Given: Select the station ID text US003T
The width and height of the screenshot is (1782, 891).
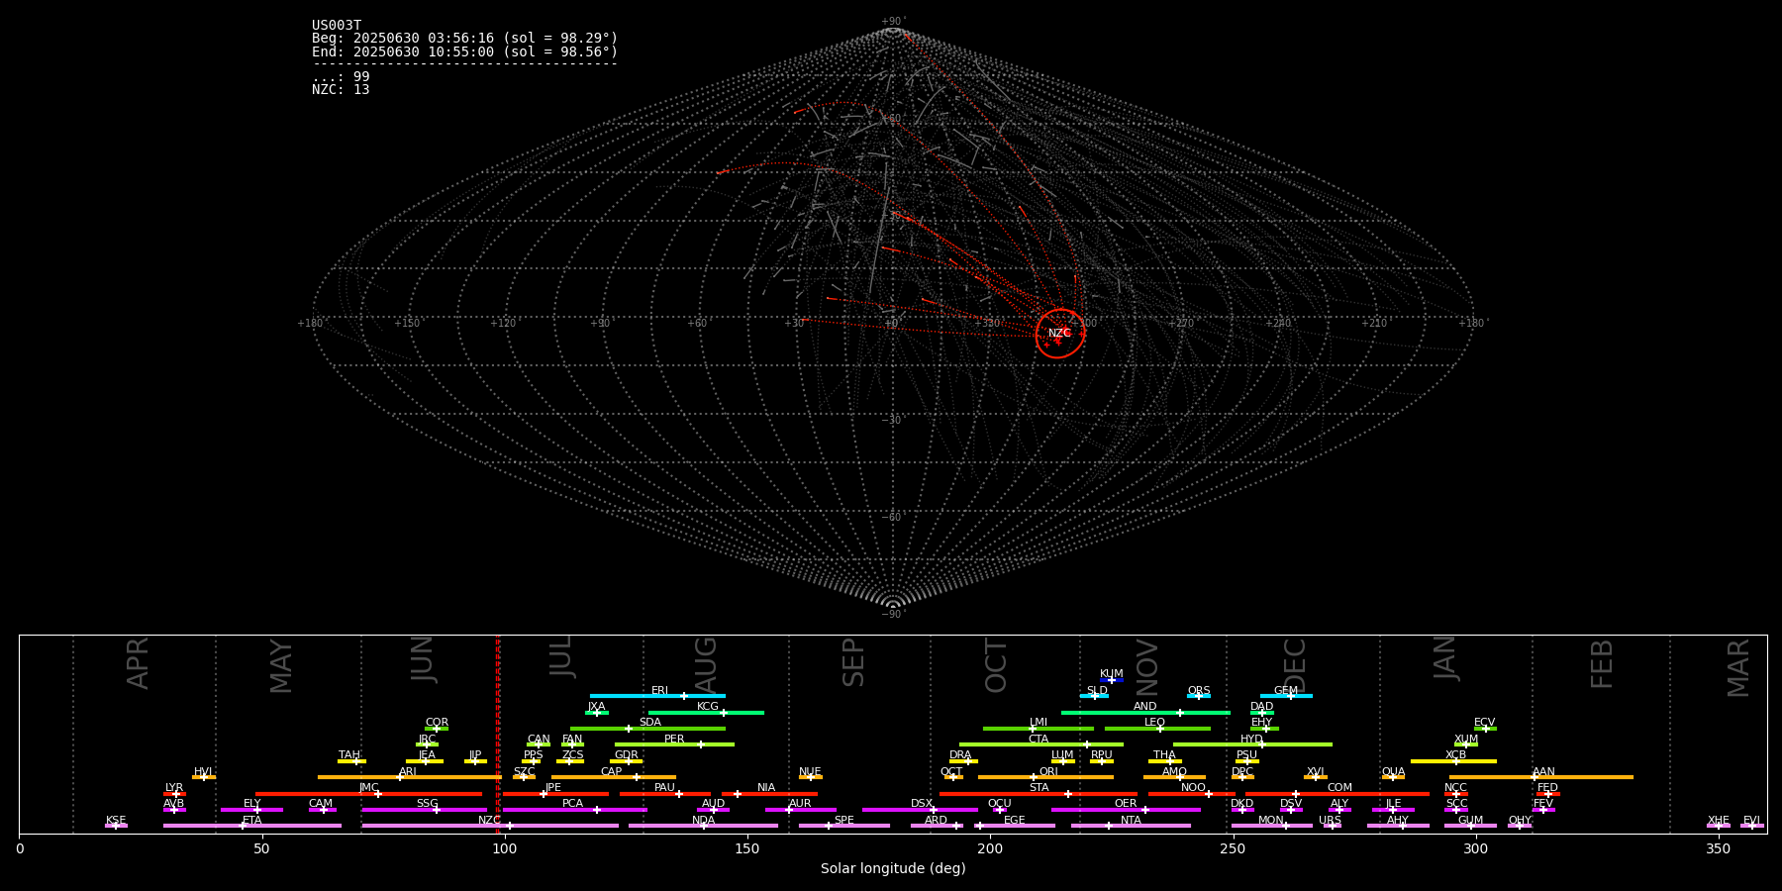Looking at the screenshot, I should click(337, 26).
